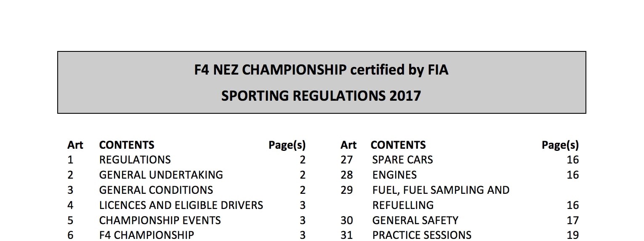Click SPORTING REGULATIONS 2017 heading
Image resolution: width=644 pixels, height=241 pixels.
pos(321,96)
